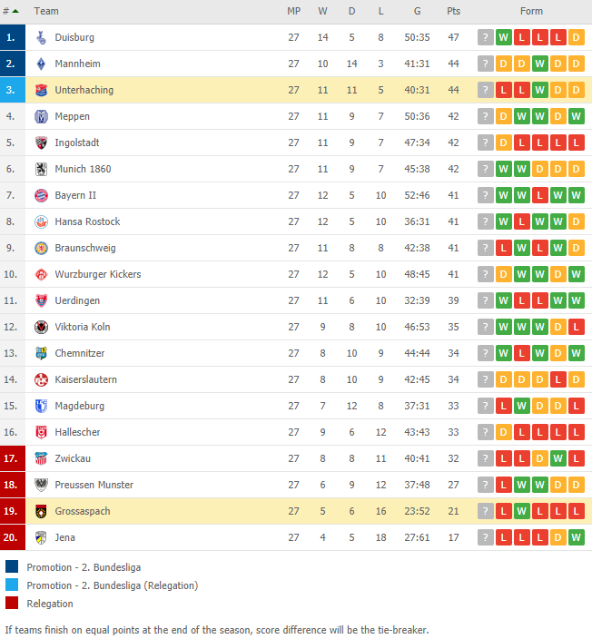Click the Preussen Munster team row
Viewport: 592px width, 639px height.
pos(296,485)
